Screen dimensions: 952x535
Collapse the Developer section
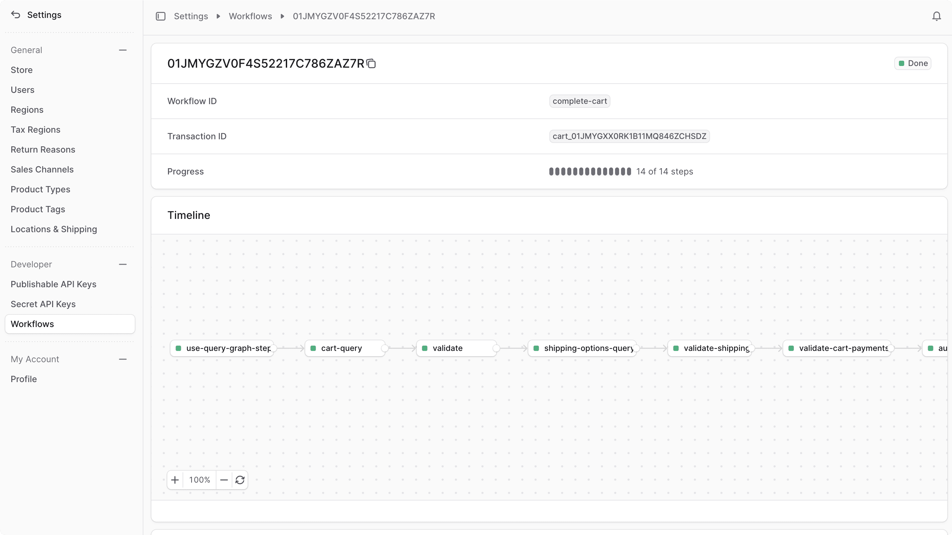[123, 264]
